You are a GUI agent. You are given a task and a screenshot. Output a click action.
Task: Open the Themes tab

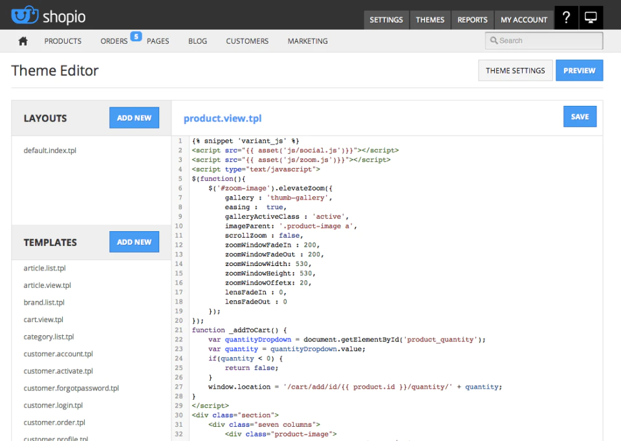click(430, 20)
